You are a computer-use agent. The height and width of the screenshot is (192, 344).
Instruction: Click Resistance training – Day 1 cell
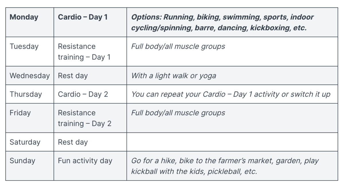(90, 52)
